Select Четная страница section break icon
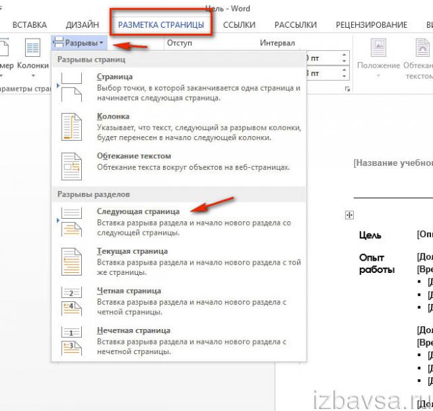This screenshot has height=411, width=433. tap(72, 301)
